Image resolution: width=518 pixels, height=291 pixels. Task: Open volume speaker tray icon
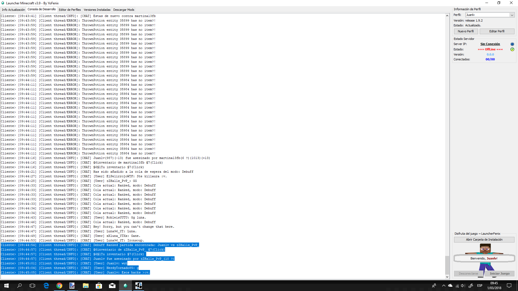463,286
